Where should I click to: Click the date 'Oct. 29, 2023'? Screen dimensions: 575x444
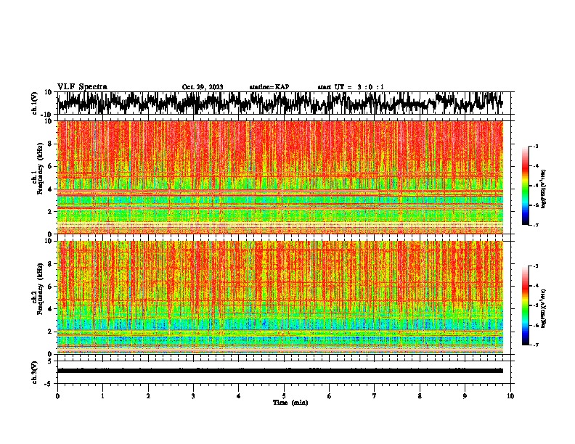(203, 87)
